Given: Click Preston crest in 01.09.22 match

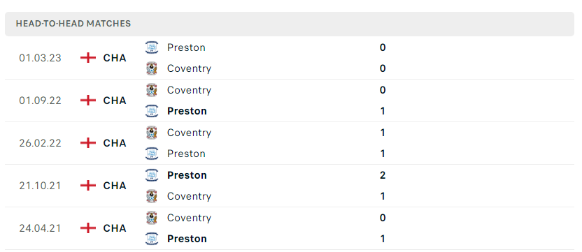Looking at the screenshot, I should 151,111.
